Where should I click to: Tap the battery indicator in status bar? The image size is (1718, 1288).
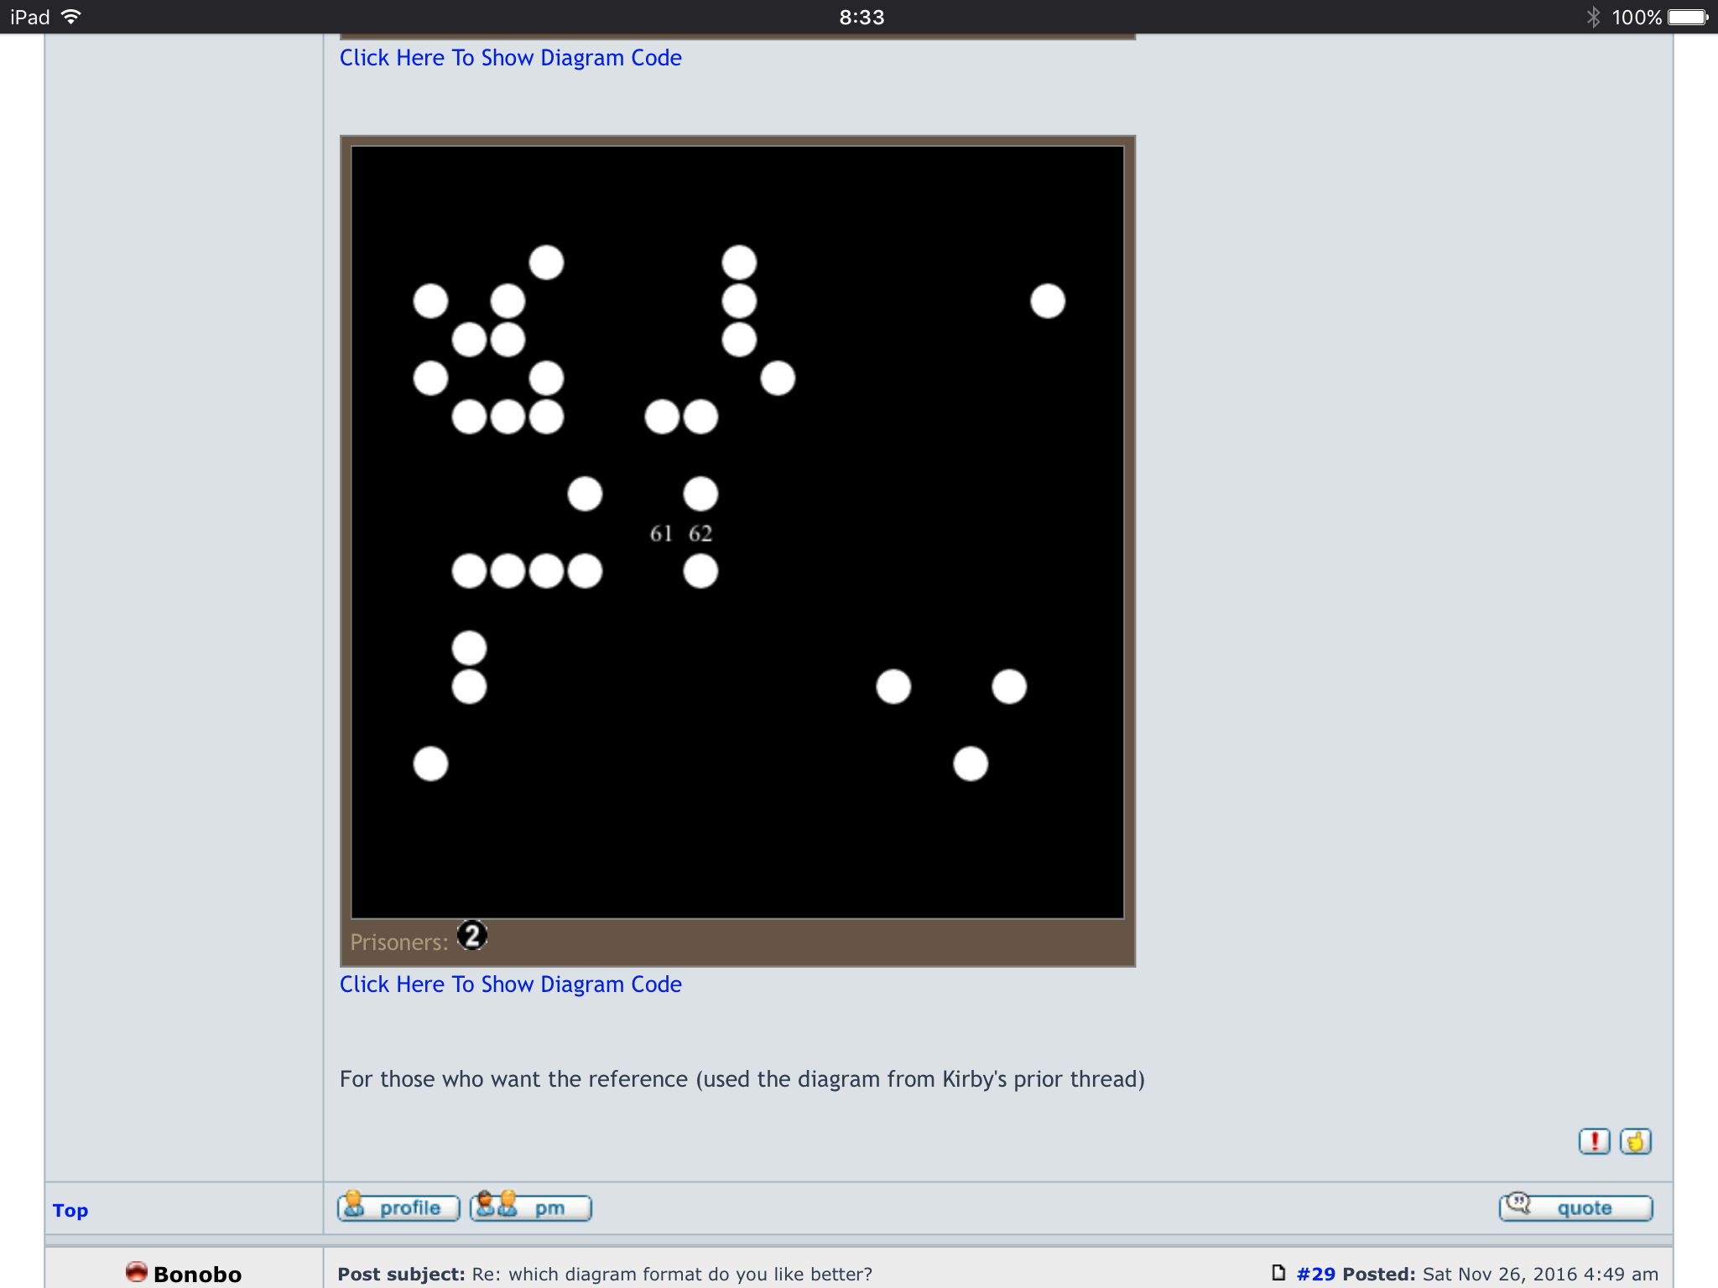point(1688,17)
